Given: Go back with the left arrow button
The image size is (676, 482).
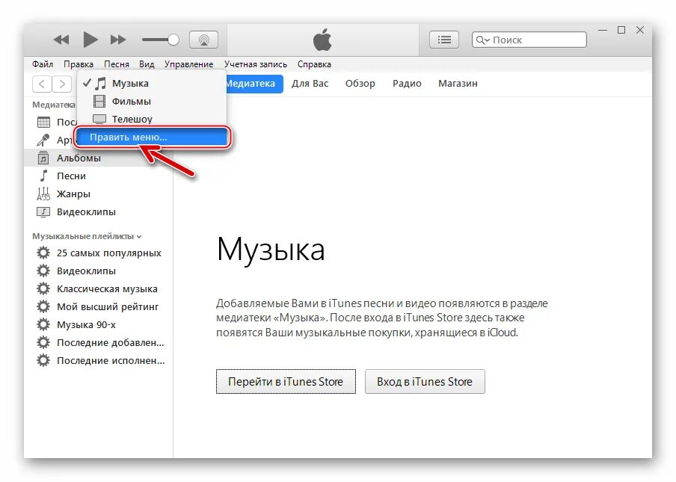Looking at the screenshot, I should (42, 84).
